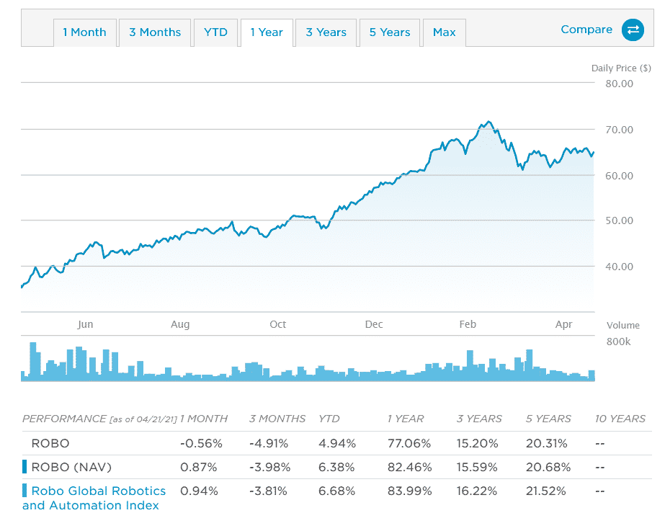Click ROBO 3 years value 15.20%
The image size is (665, 513).
tap(477, 443)
